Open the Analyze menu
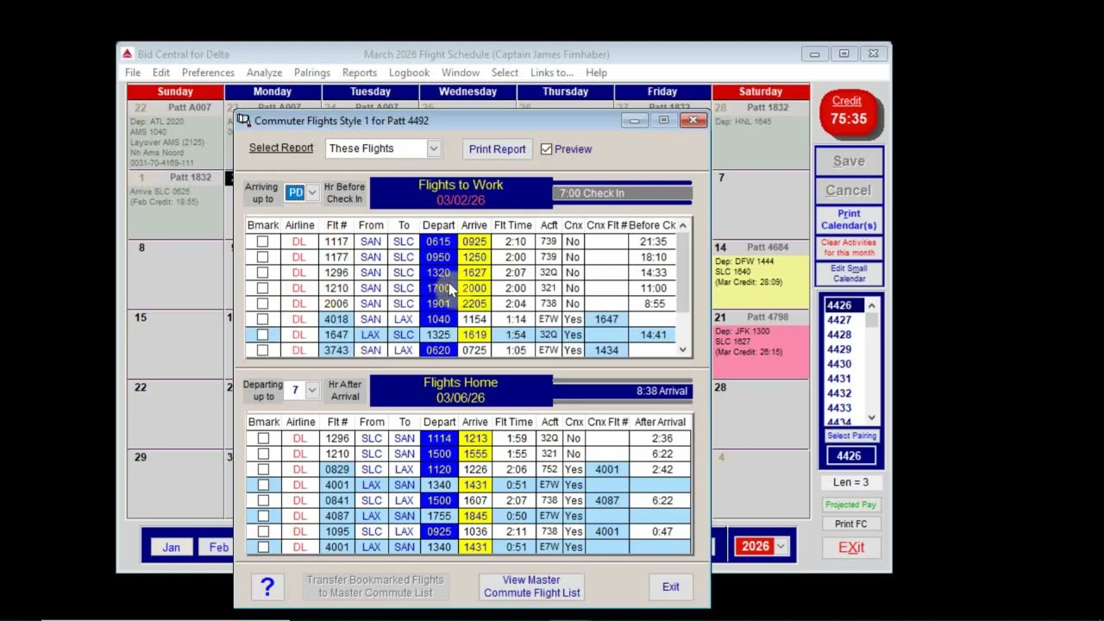This screenshot has width=1104, height=621. [264, 72]
